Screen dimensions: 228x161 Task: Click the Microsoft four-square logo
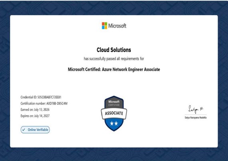click(104, 26)
